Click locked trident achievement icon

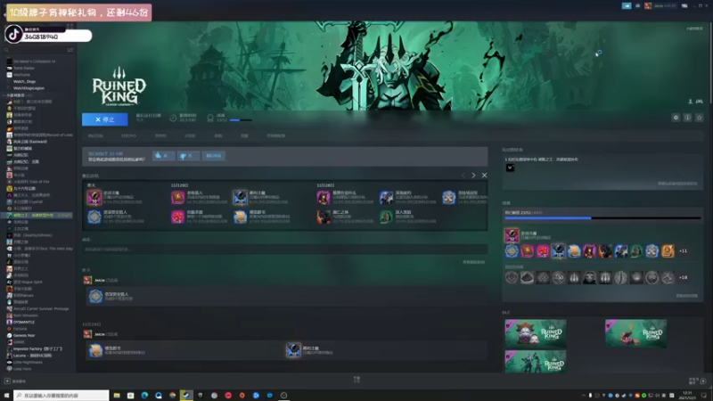pyautogui.click(x=574, y=277)
